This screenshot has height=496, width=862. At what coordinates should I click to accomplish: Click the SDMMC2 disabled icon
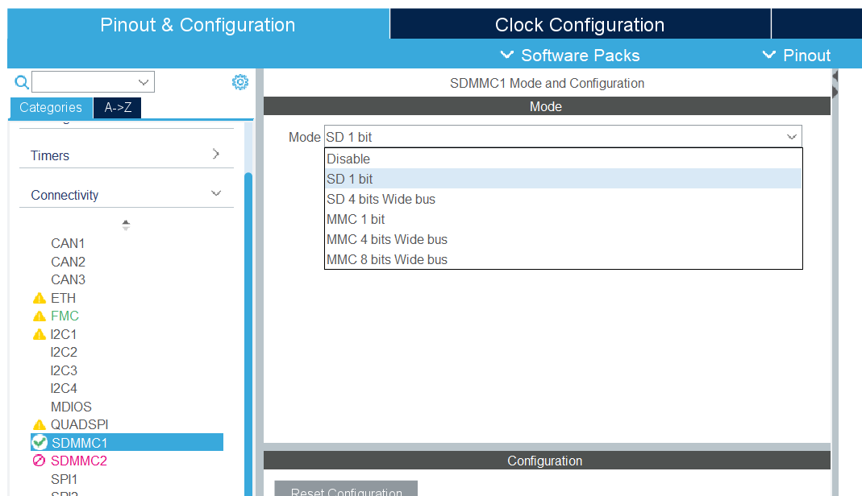(x=39, y=461)
